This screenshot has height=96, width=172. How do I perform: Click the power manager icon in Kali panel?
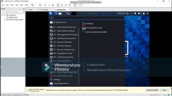(139, 13)
